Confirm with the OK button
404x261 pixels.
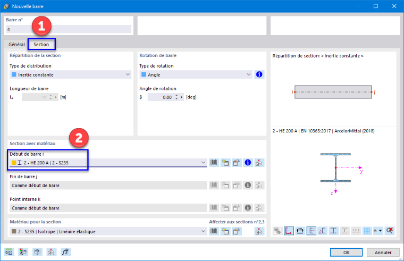point(346,252)
